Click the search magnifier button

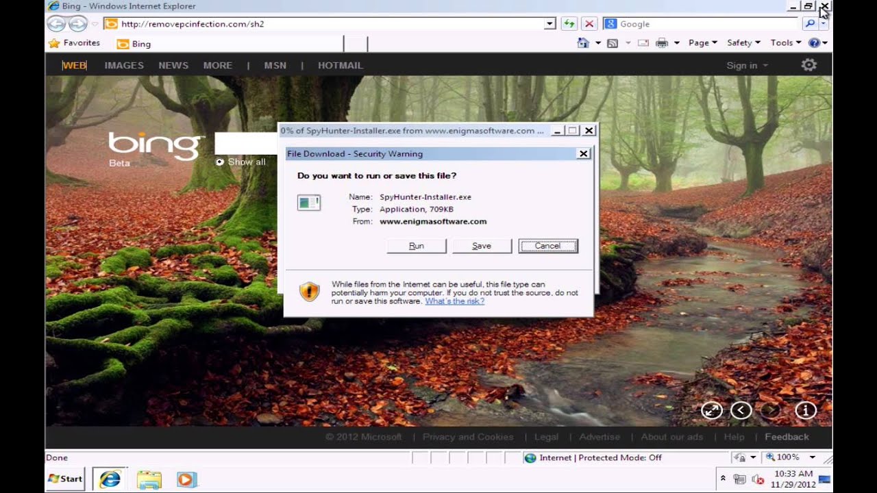tap(810, 24)
